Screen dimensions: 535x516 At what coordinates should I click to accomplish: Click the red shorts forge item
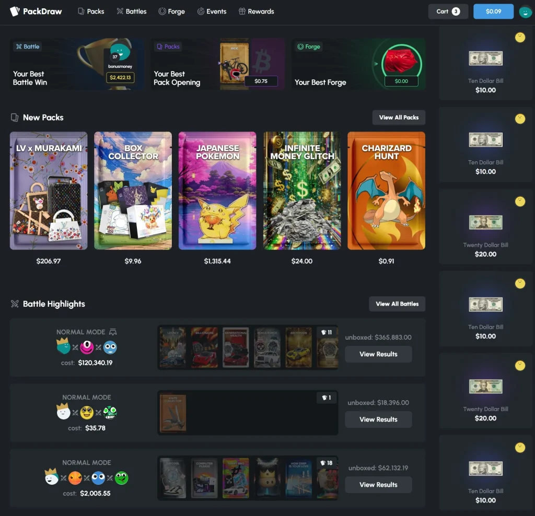tap(401, 61)
